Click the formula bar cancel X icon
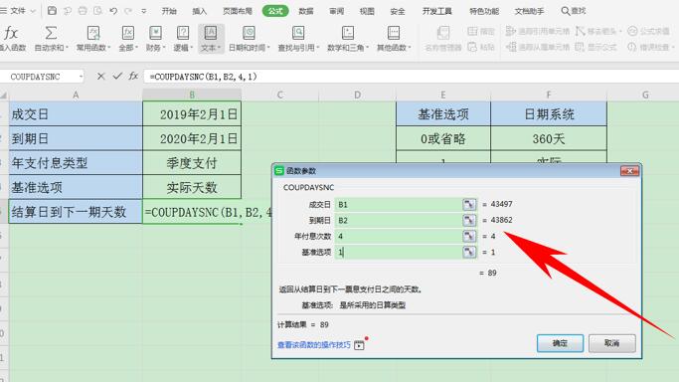 tap(100, 77)
